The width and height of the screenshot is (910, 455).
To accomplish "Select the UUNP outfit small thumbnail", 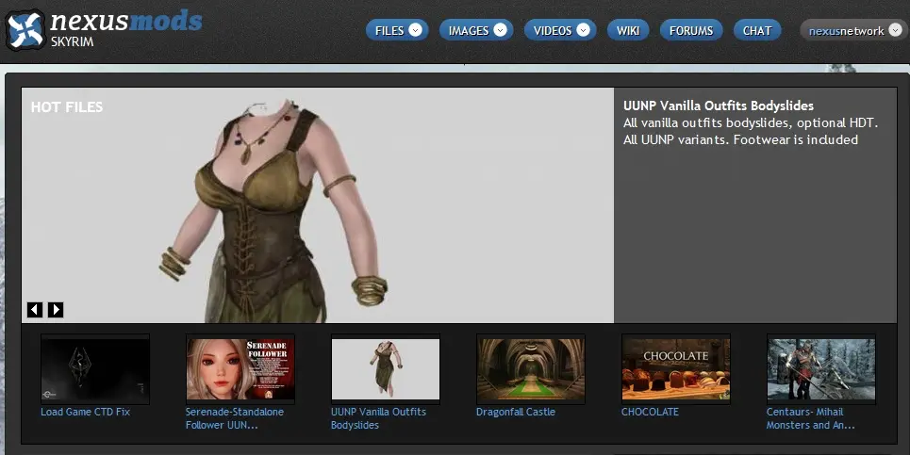I will pos(386,369).
